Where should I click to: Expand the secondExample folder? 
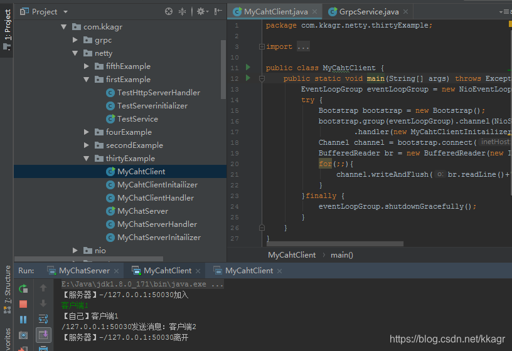coord(86,145)
